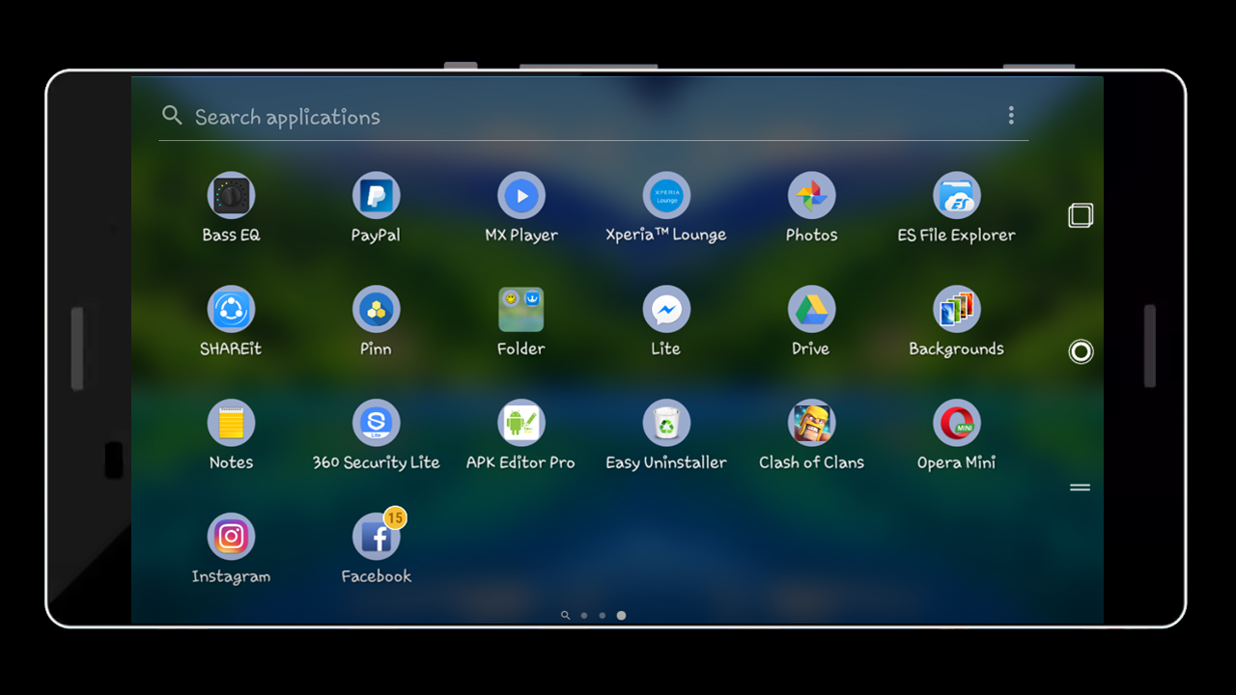The height and width of the screenshot is (695, 1236).
Task: Switch to the second page dot
Action: pos(603,615)
